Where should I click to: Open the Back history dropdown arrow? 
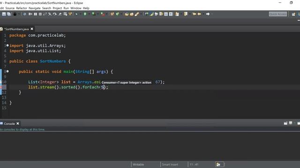[203, 14]
